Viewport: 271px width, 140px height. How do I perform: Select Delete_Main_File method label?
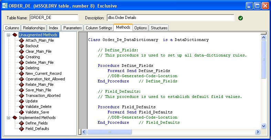click(40, 62)
